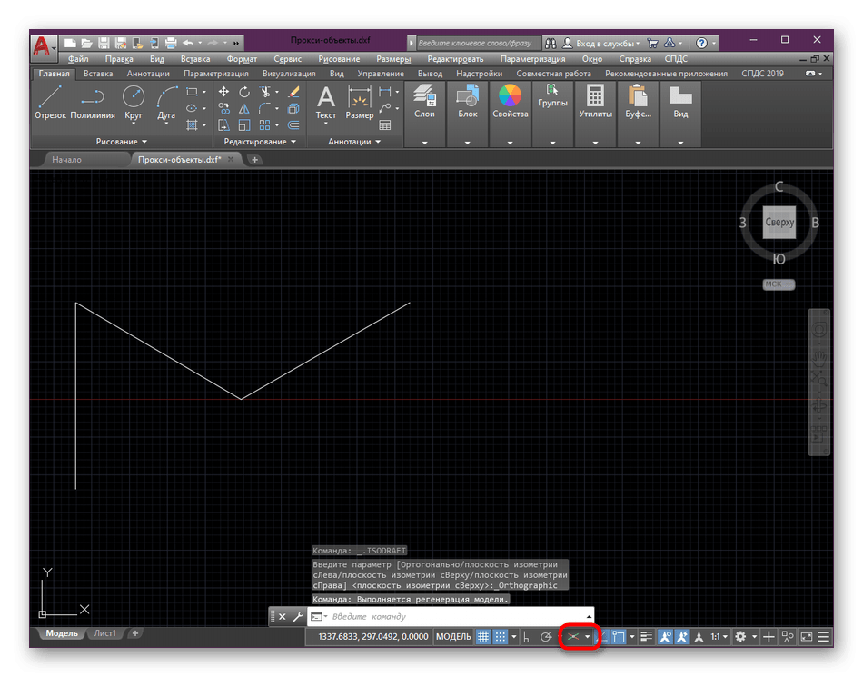Open the Слои panel dropdown

coord(424,143)
